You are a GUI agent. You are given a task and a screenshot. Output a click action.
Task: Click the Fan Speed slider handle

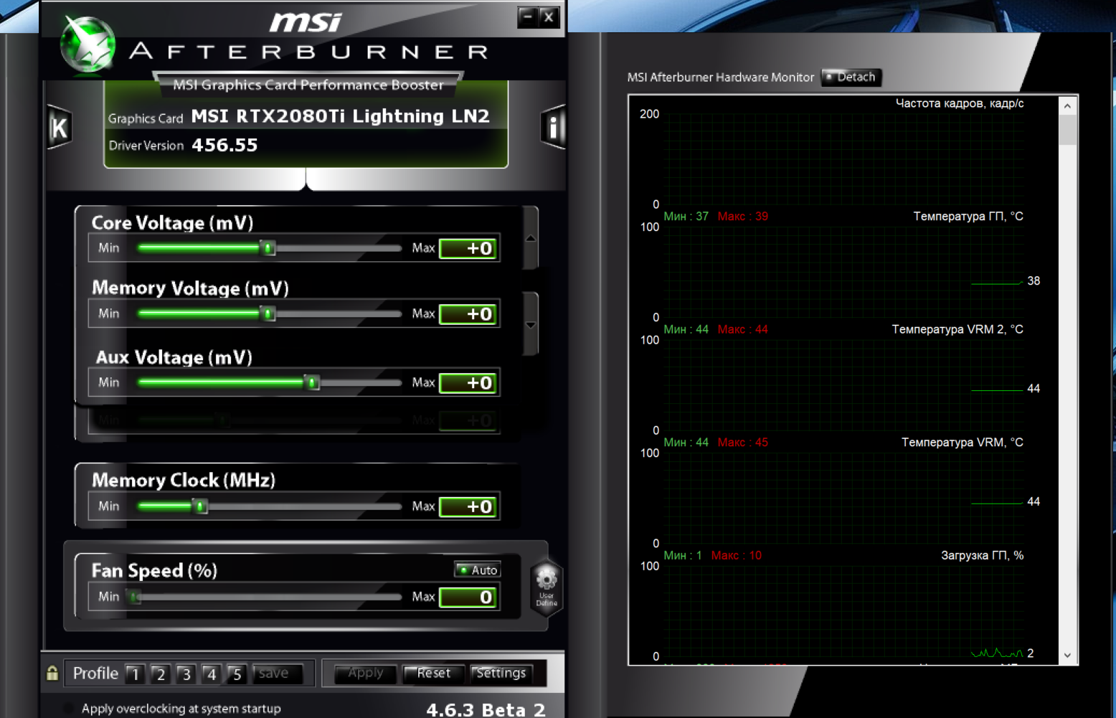(134, 597)
